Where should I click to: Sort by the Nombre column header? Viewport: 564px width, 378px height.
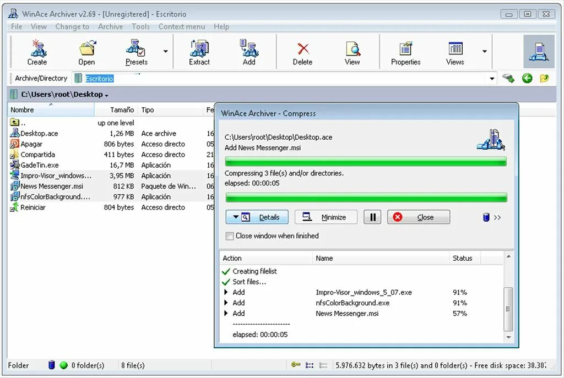(x=51, y=110)
